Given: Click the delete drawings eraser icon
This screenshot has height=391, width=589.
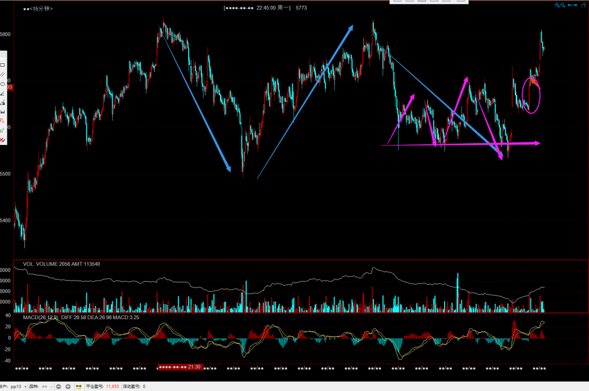Looking at the screenshot, I should pos(2,140).
